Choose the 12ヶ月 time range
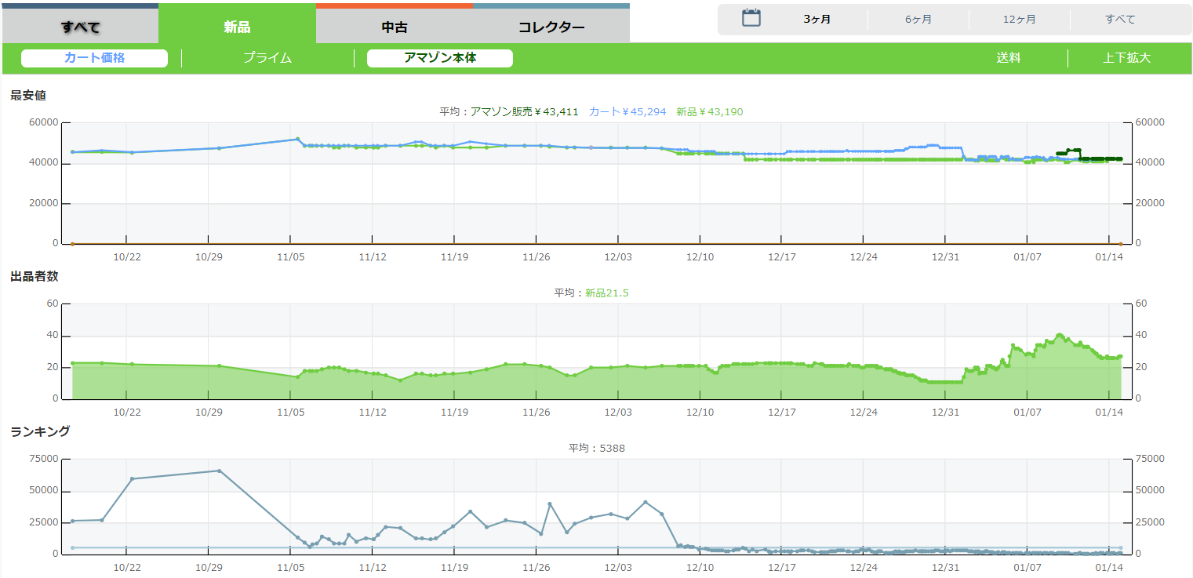This screenshot has height=578, width=1193. [1019, 20]
